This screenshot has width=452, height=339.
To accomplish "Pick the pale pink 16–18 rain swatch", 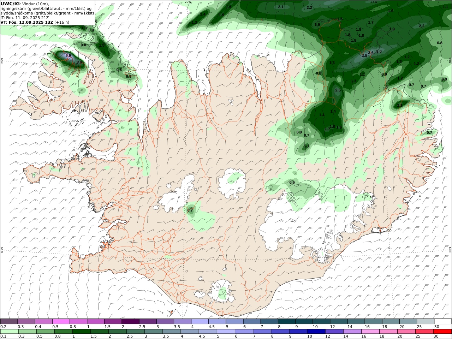I will tap(370, 332).
